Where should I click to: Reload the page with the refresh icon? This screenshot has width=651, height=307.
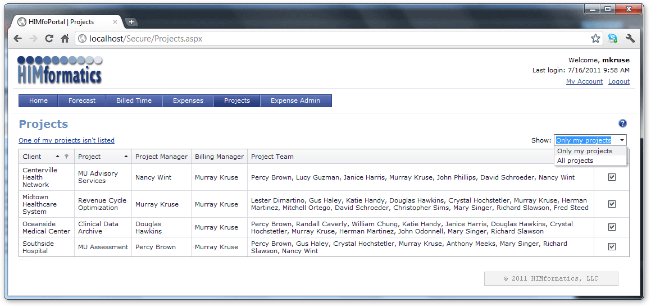click(x=49, y=39)
